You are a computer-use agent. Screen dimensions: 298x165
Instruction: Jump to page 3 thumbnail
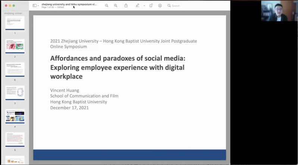point(15,93)
